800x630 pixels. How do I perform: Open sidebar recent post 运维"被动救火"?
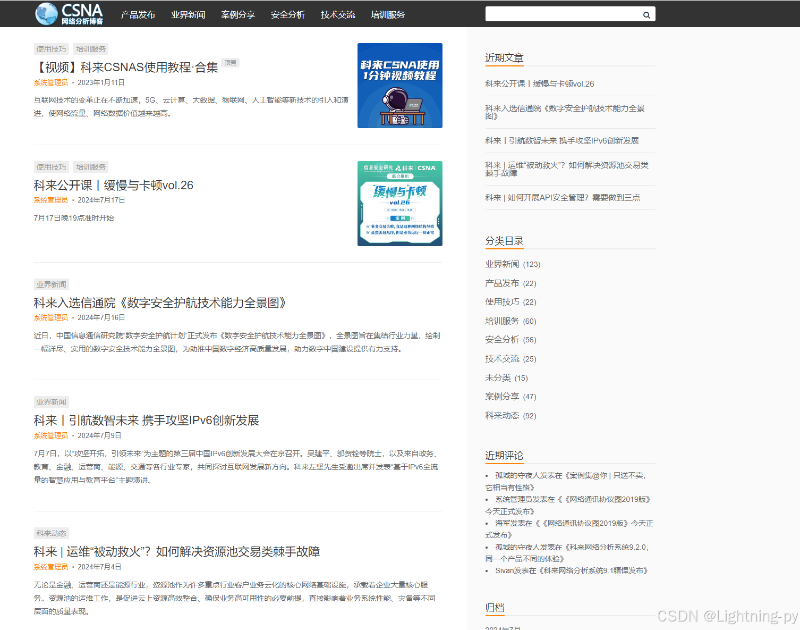[x=567, y=169]
